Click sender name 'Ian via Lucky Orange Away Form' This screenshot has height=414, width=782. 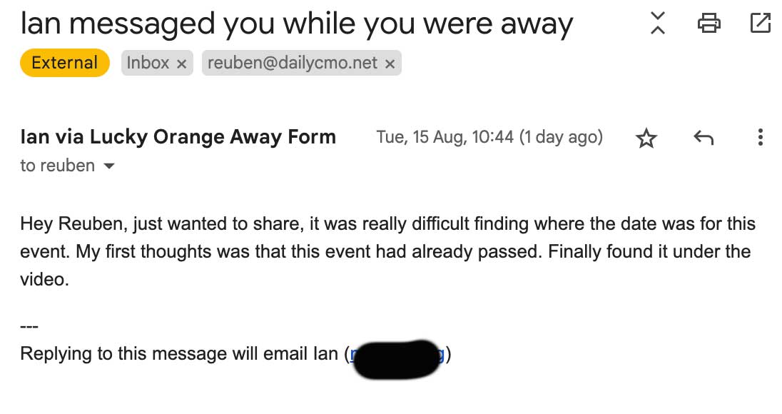[178, 136]
